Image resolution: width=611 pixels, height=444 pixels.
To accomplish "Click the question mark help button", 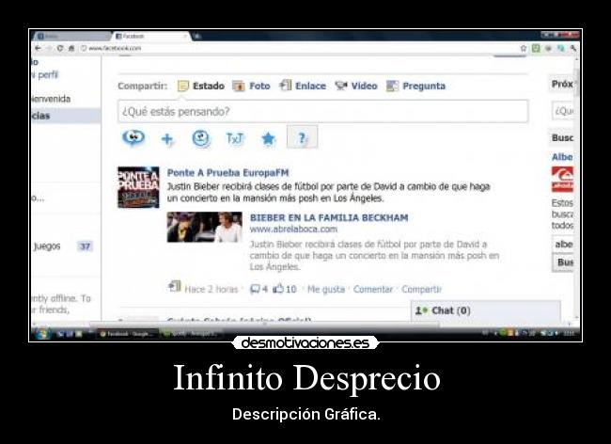I will (x=302, y=137).
